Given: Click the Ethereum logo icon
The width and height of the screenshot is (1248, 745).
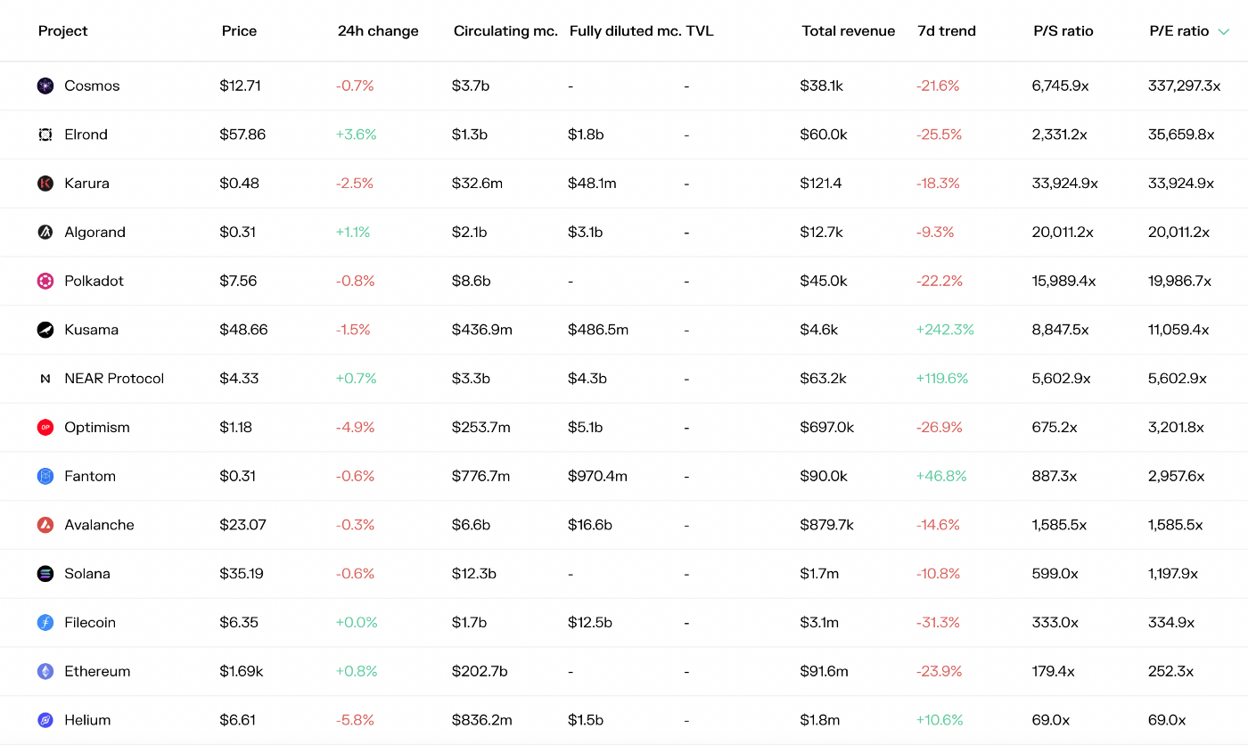Looking at the screenshot, I should pyautogui.click(x=45, y=672).
